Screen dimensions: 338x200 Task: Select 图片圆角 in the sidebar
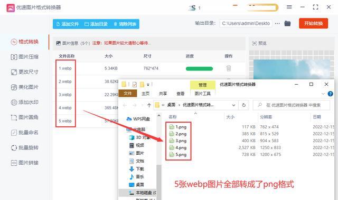25,117
